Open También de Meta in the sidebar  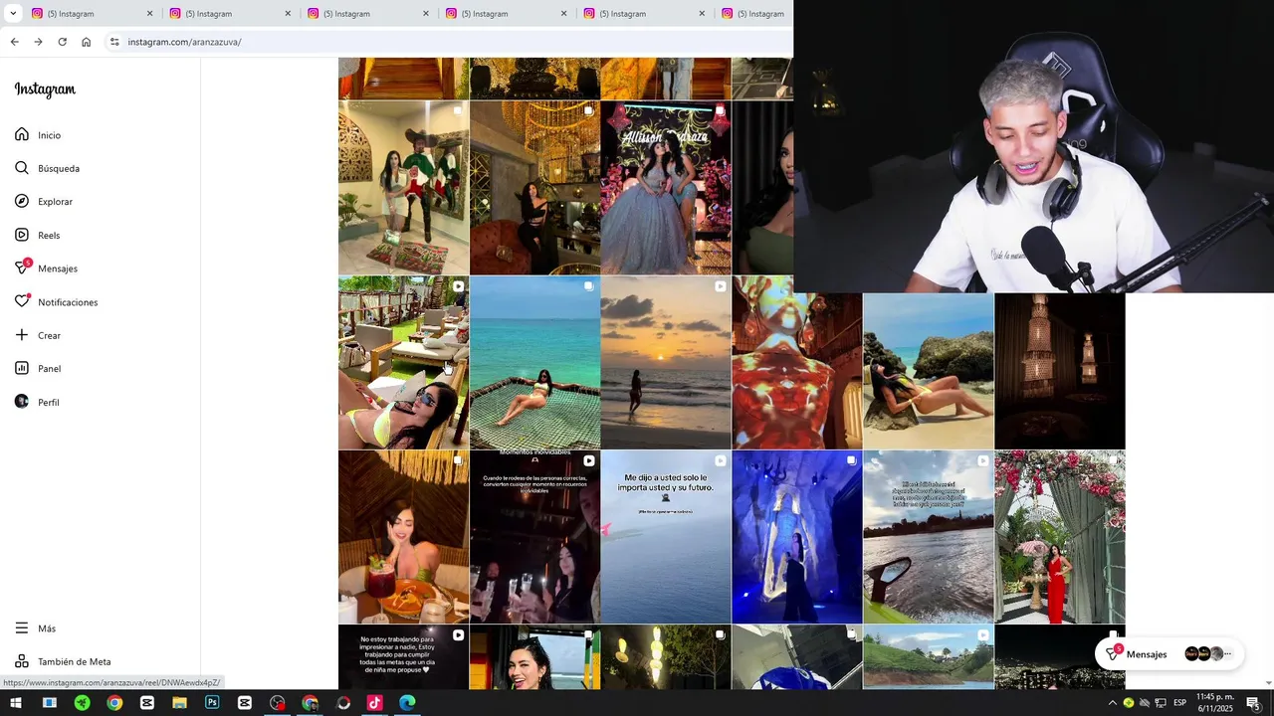coord(63,662)
